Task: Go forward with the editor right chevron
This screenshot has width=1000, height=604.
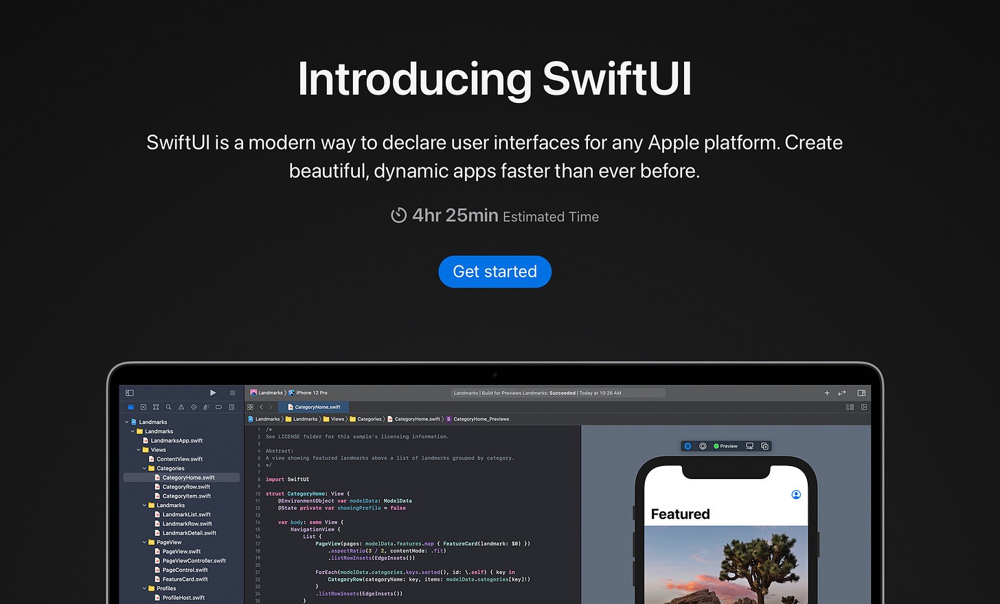Action: (270, 407)
